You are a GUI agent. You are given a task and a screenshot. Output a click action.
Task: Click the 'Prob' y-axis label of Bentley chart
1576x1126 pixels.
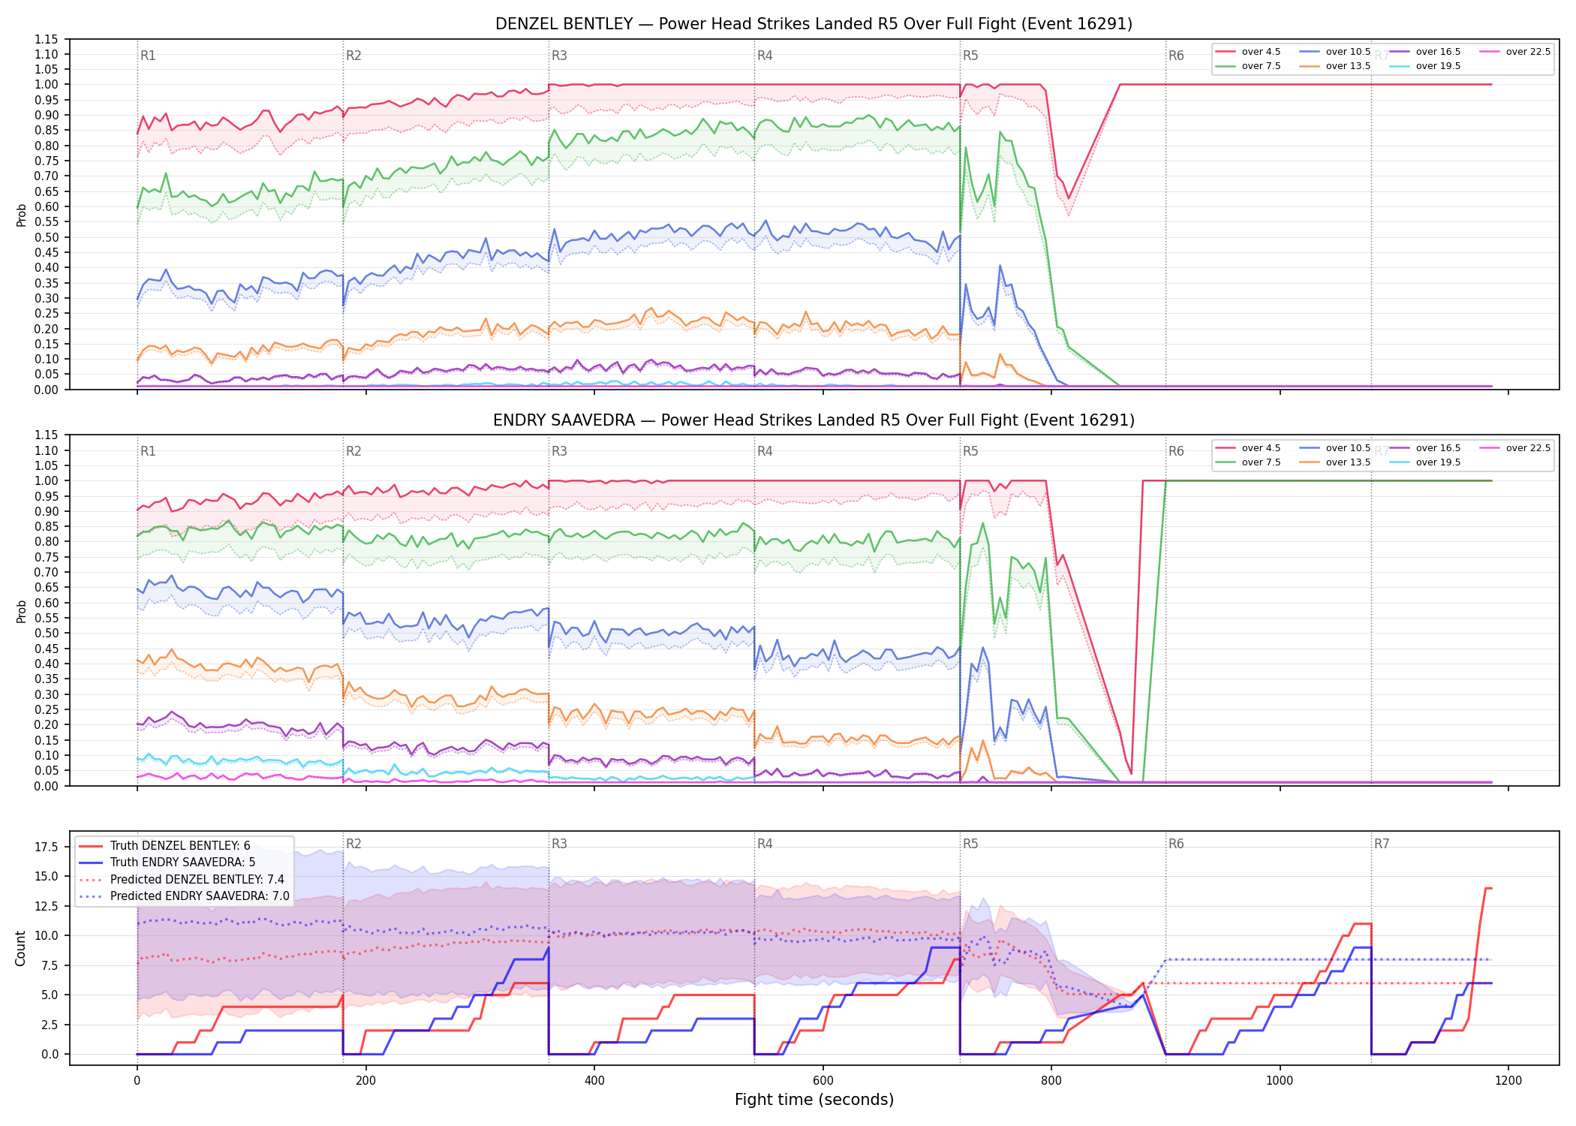(21, 215)
